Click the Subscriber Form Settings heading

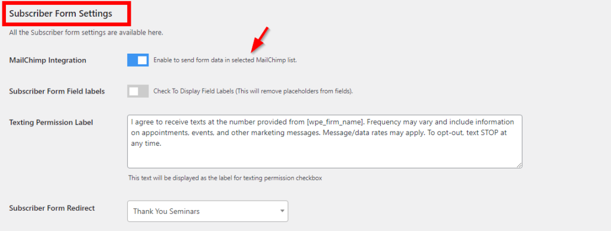[61, 14]
